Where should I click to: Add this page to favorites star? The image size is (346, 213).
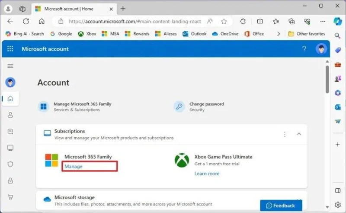pyautogui.click(x=224, y=22)
